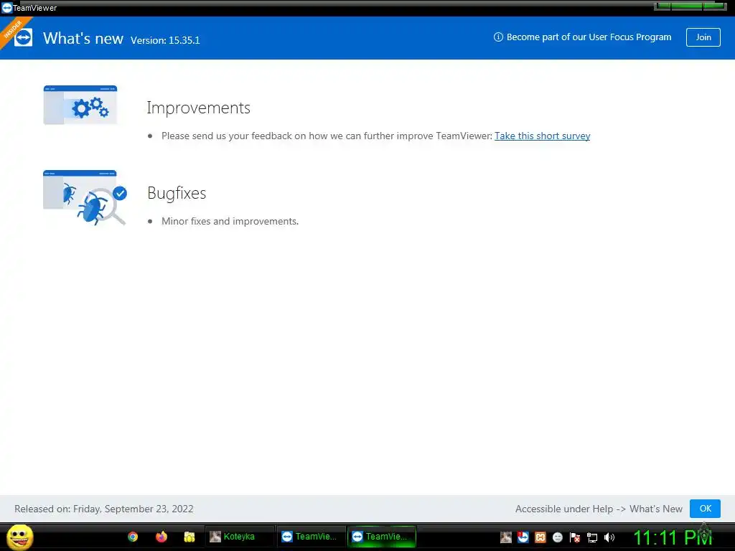Click Accessible under Help -> What's New text

pos(599,509)
